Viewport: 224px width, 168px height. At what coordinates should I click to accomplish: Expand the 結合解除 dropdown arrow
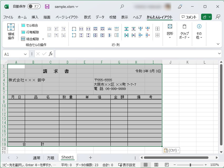tap(43, 38)
